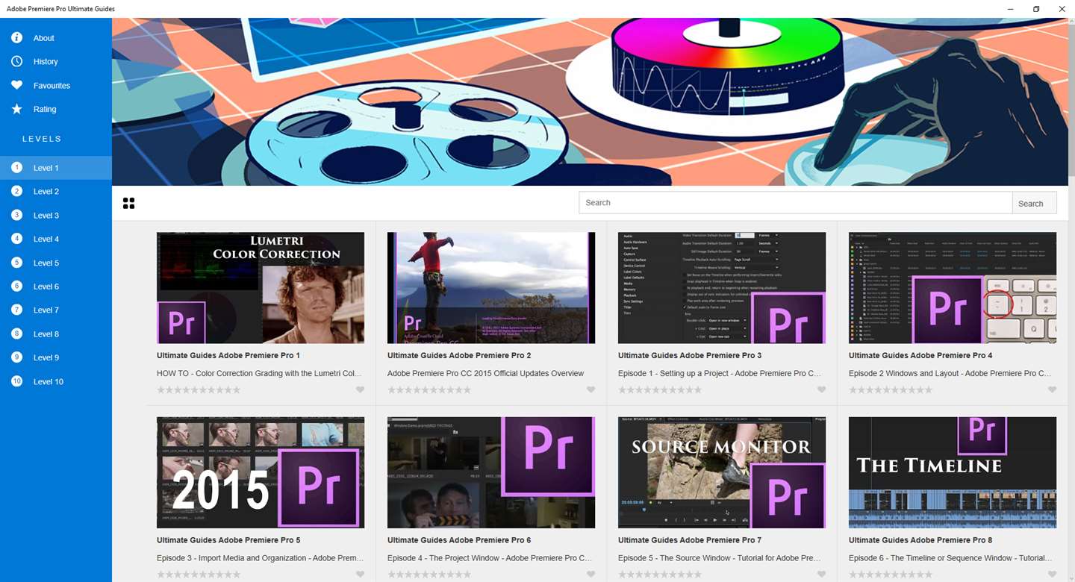
Task: Click 'Episode 1 - Setting up a Project' text
Action: coord(720,373)
